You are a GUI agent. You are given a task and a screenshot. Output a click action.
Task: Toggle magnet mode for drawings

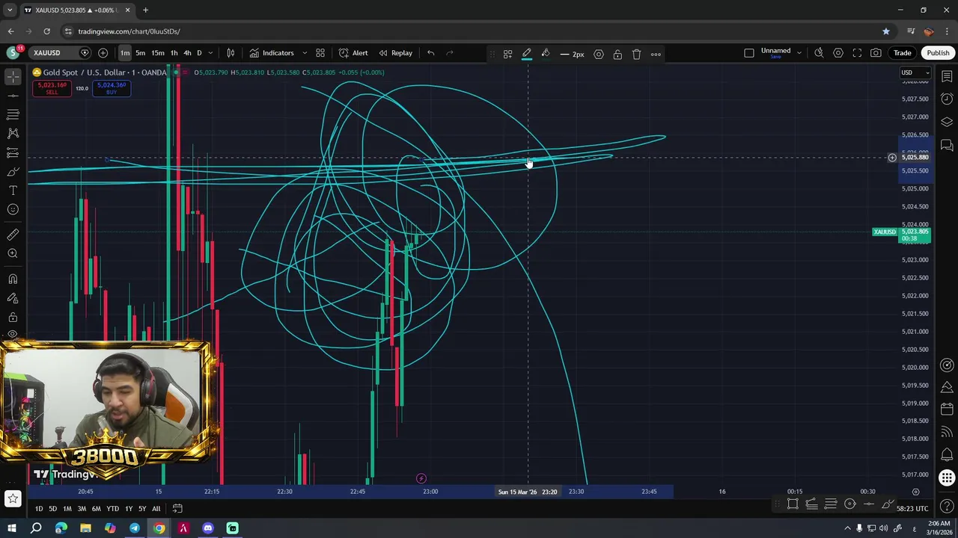(13, 279)
